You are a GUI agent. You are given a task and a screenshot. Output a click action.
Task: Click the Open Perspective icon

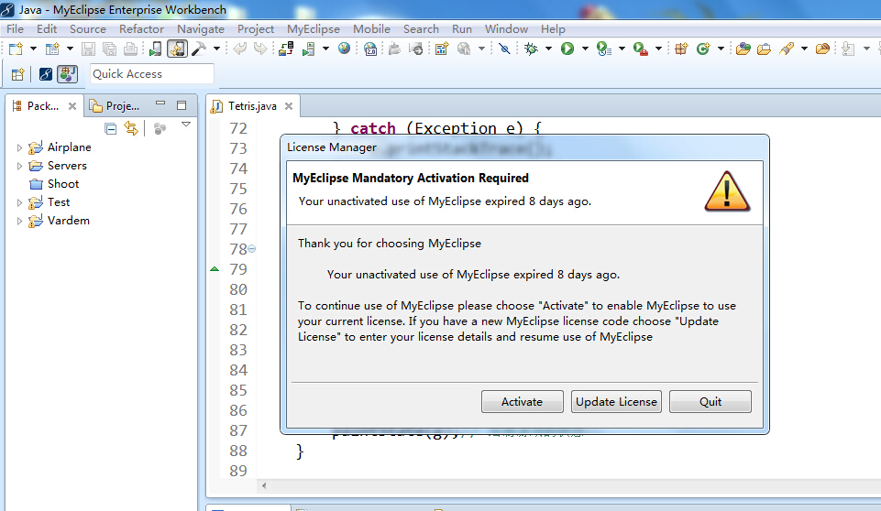coord(18,74)
